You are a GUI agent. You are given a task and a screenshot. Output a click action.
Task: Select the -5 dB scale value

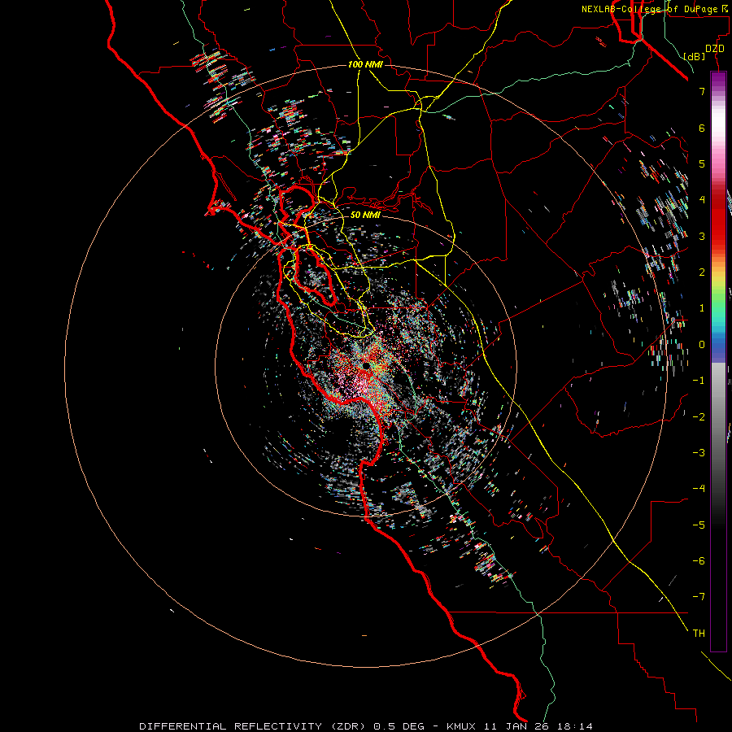699,525
